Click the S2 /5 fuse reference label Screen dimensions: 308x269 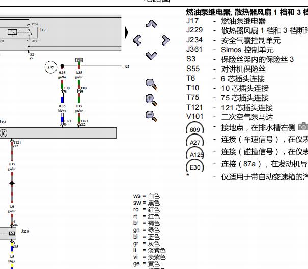32,56
